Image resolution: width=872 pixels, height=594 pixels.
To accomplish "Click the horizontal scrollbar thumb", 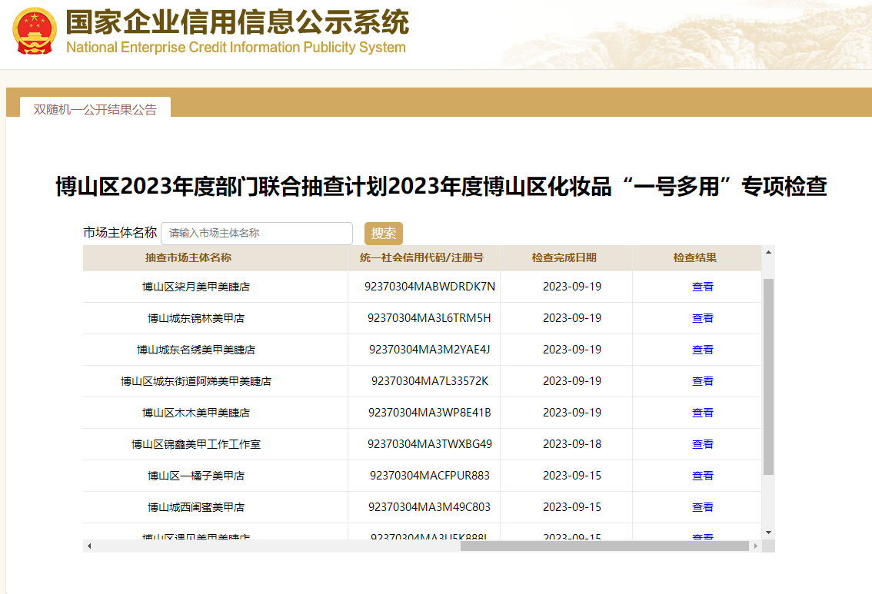I will pyautogui.click(x=604, y=546).
